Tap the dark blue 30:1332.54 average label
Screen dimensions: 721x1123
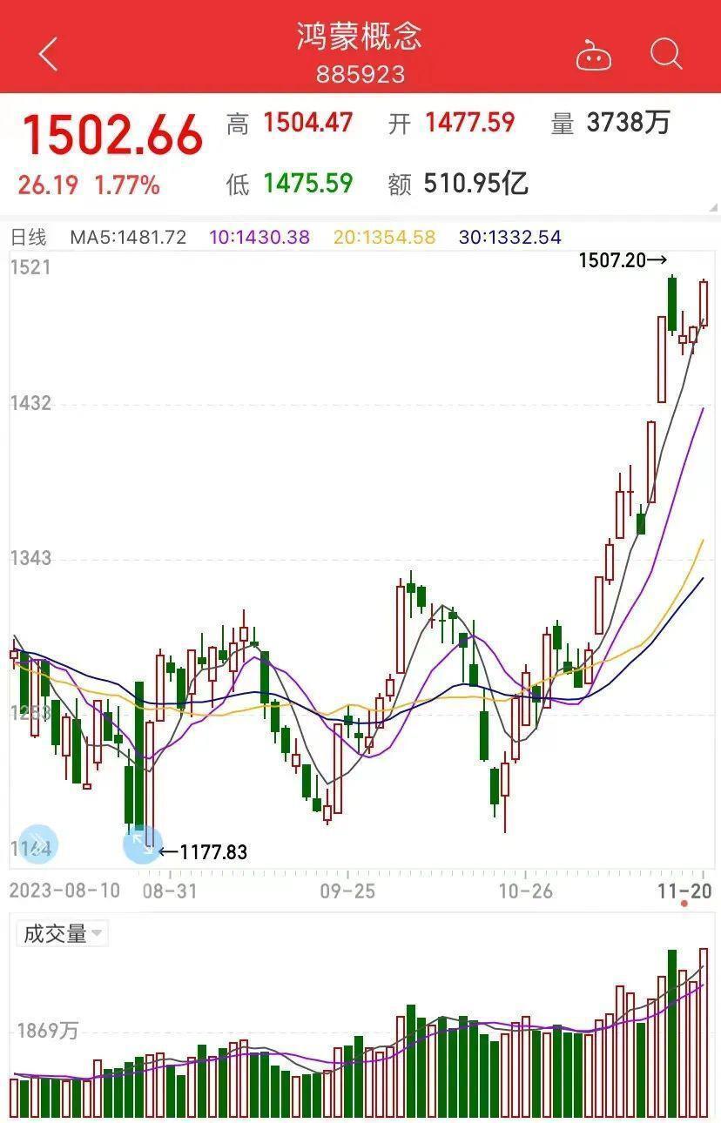510,237
